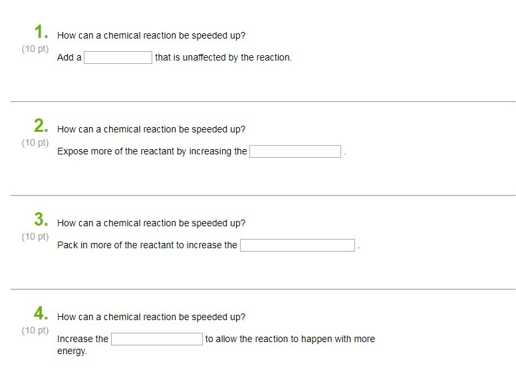Click the green question number 4

point(41,313)
